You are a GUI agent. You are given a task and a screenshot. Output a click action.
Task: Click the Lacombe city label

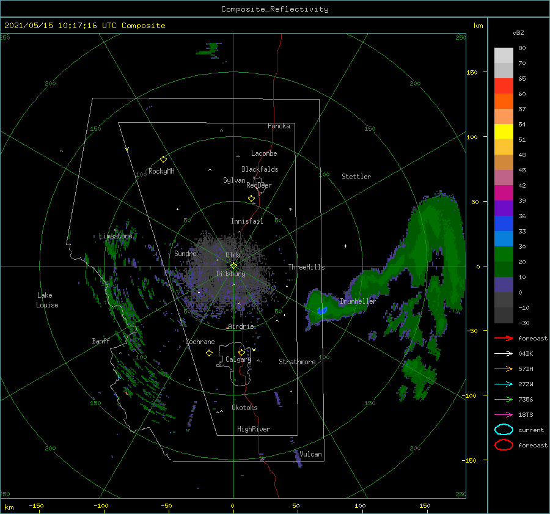coord(264,153)
